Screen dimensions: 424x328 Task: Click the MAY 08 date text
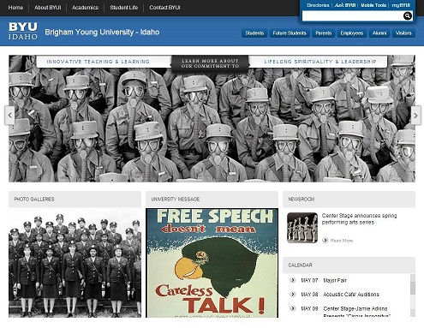(309, 295)
